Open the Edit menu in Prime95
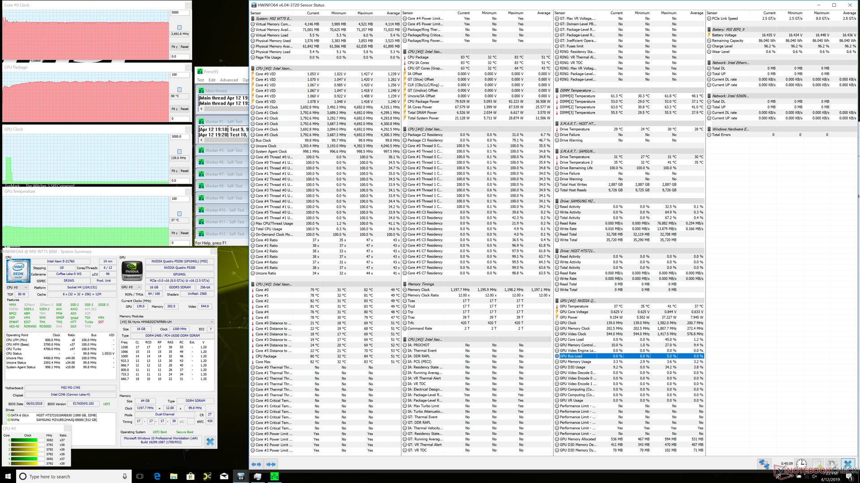This screenshot has height=483, width=860. pyautogui.click(x=212, y=80)
